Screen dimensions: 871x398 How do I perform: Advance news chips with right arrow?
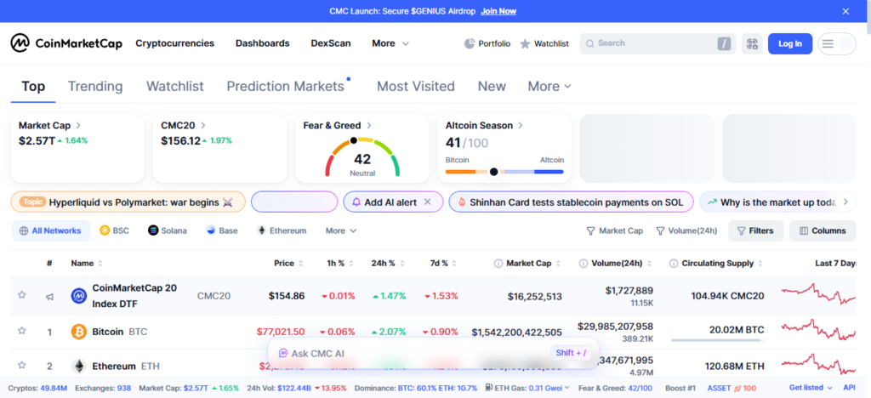pos(845,202)
